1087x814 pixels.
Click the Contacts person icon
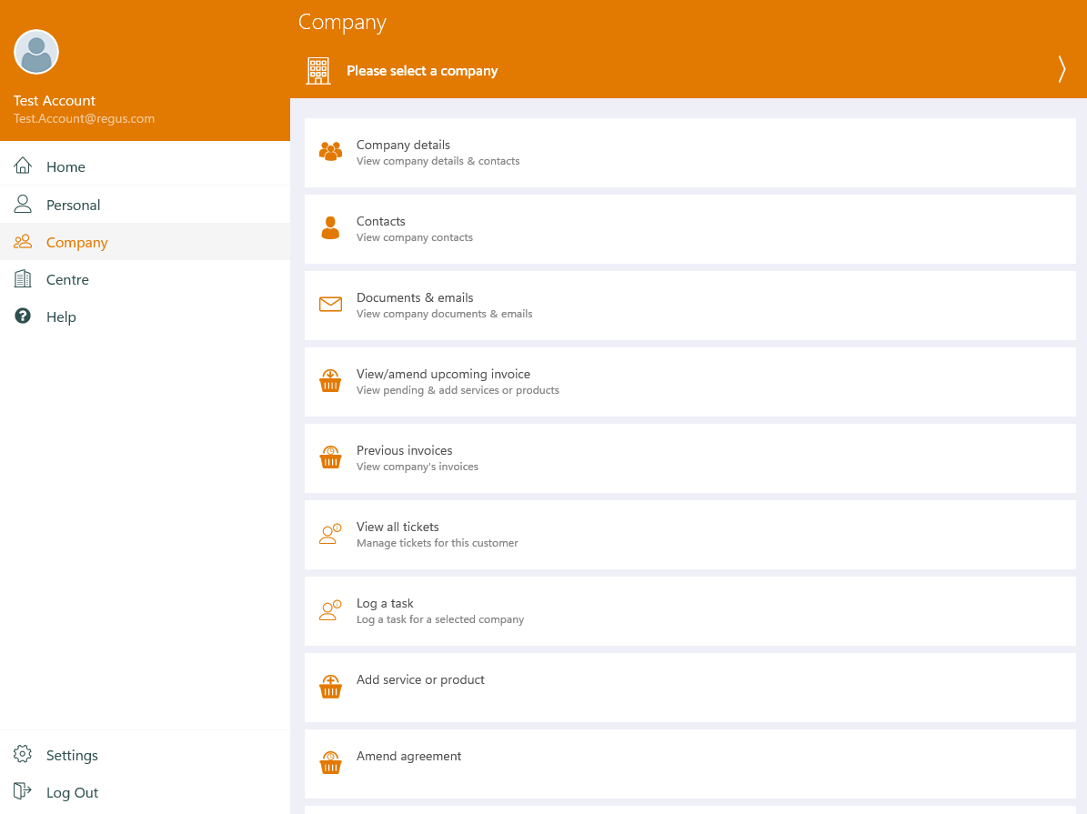(330, 228)
